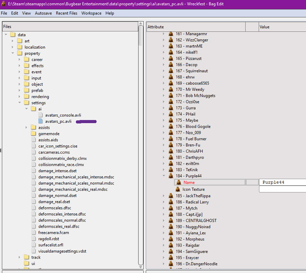Screen dimensions: 306x273
Task: Click the bag icon beside 196 - Dr.DangerNoodle
Action: coord(171,264)
